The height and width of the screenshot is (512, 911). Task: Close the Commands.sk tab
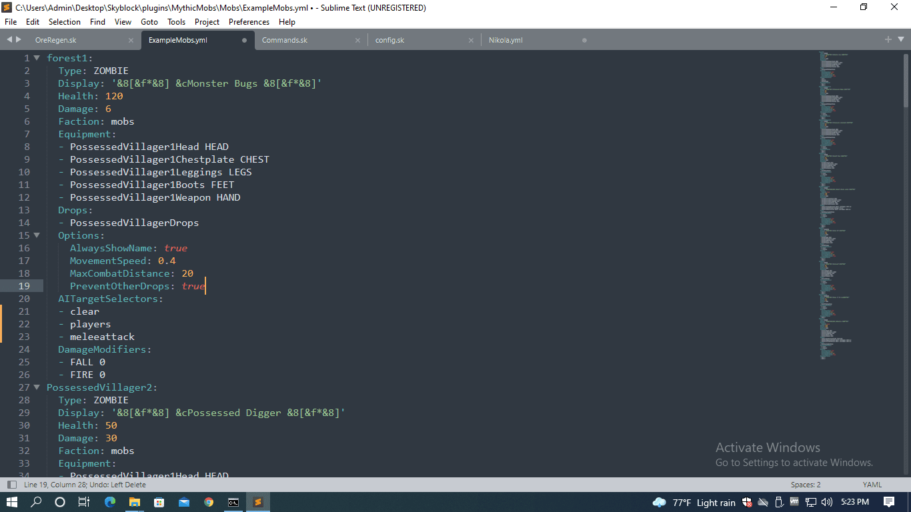point(357,40)
